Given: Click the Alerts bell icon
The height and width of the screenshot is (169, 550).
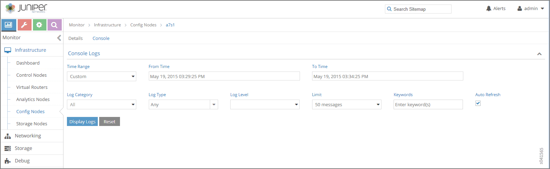Looking at the screenshot, I should pyautogui.click(x=489, y=9).
